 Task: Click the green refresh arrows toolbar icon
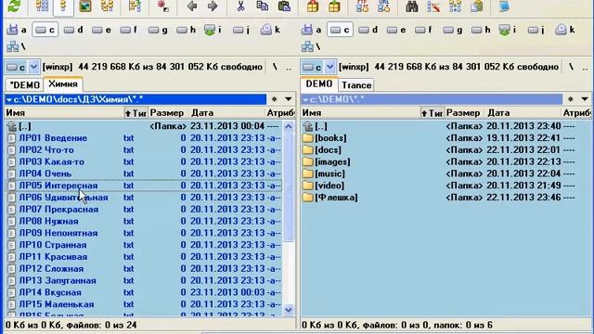[x=15, y=6]
